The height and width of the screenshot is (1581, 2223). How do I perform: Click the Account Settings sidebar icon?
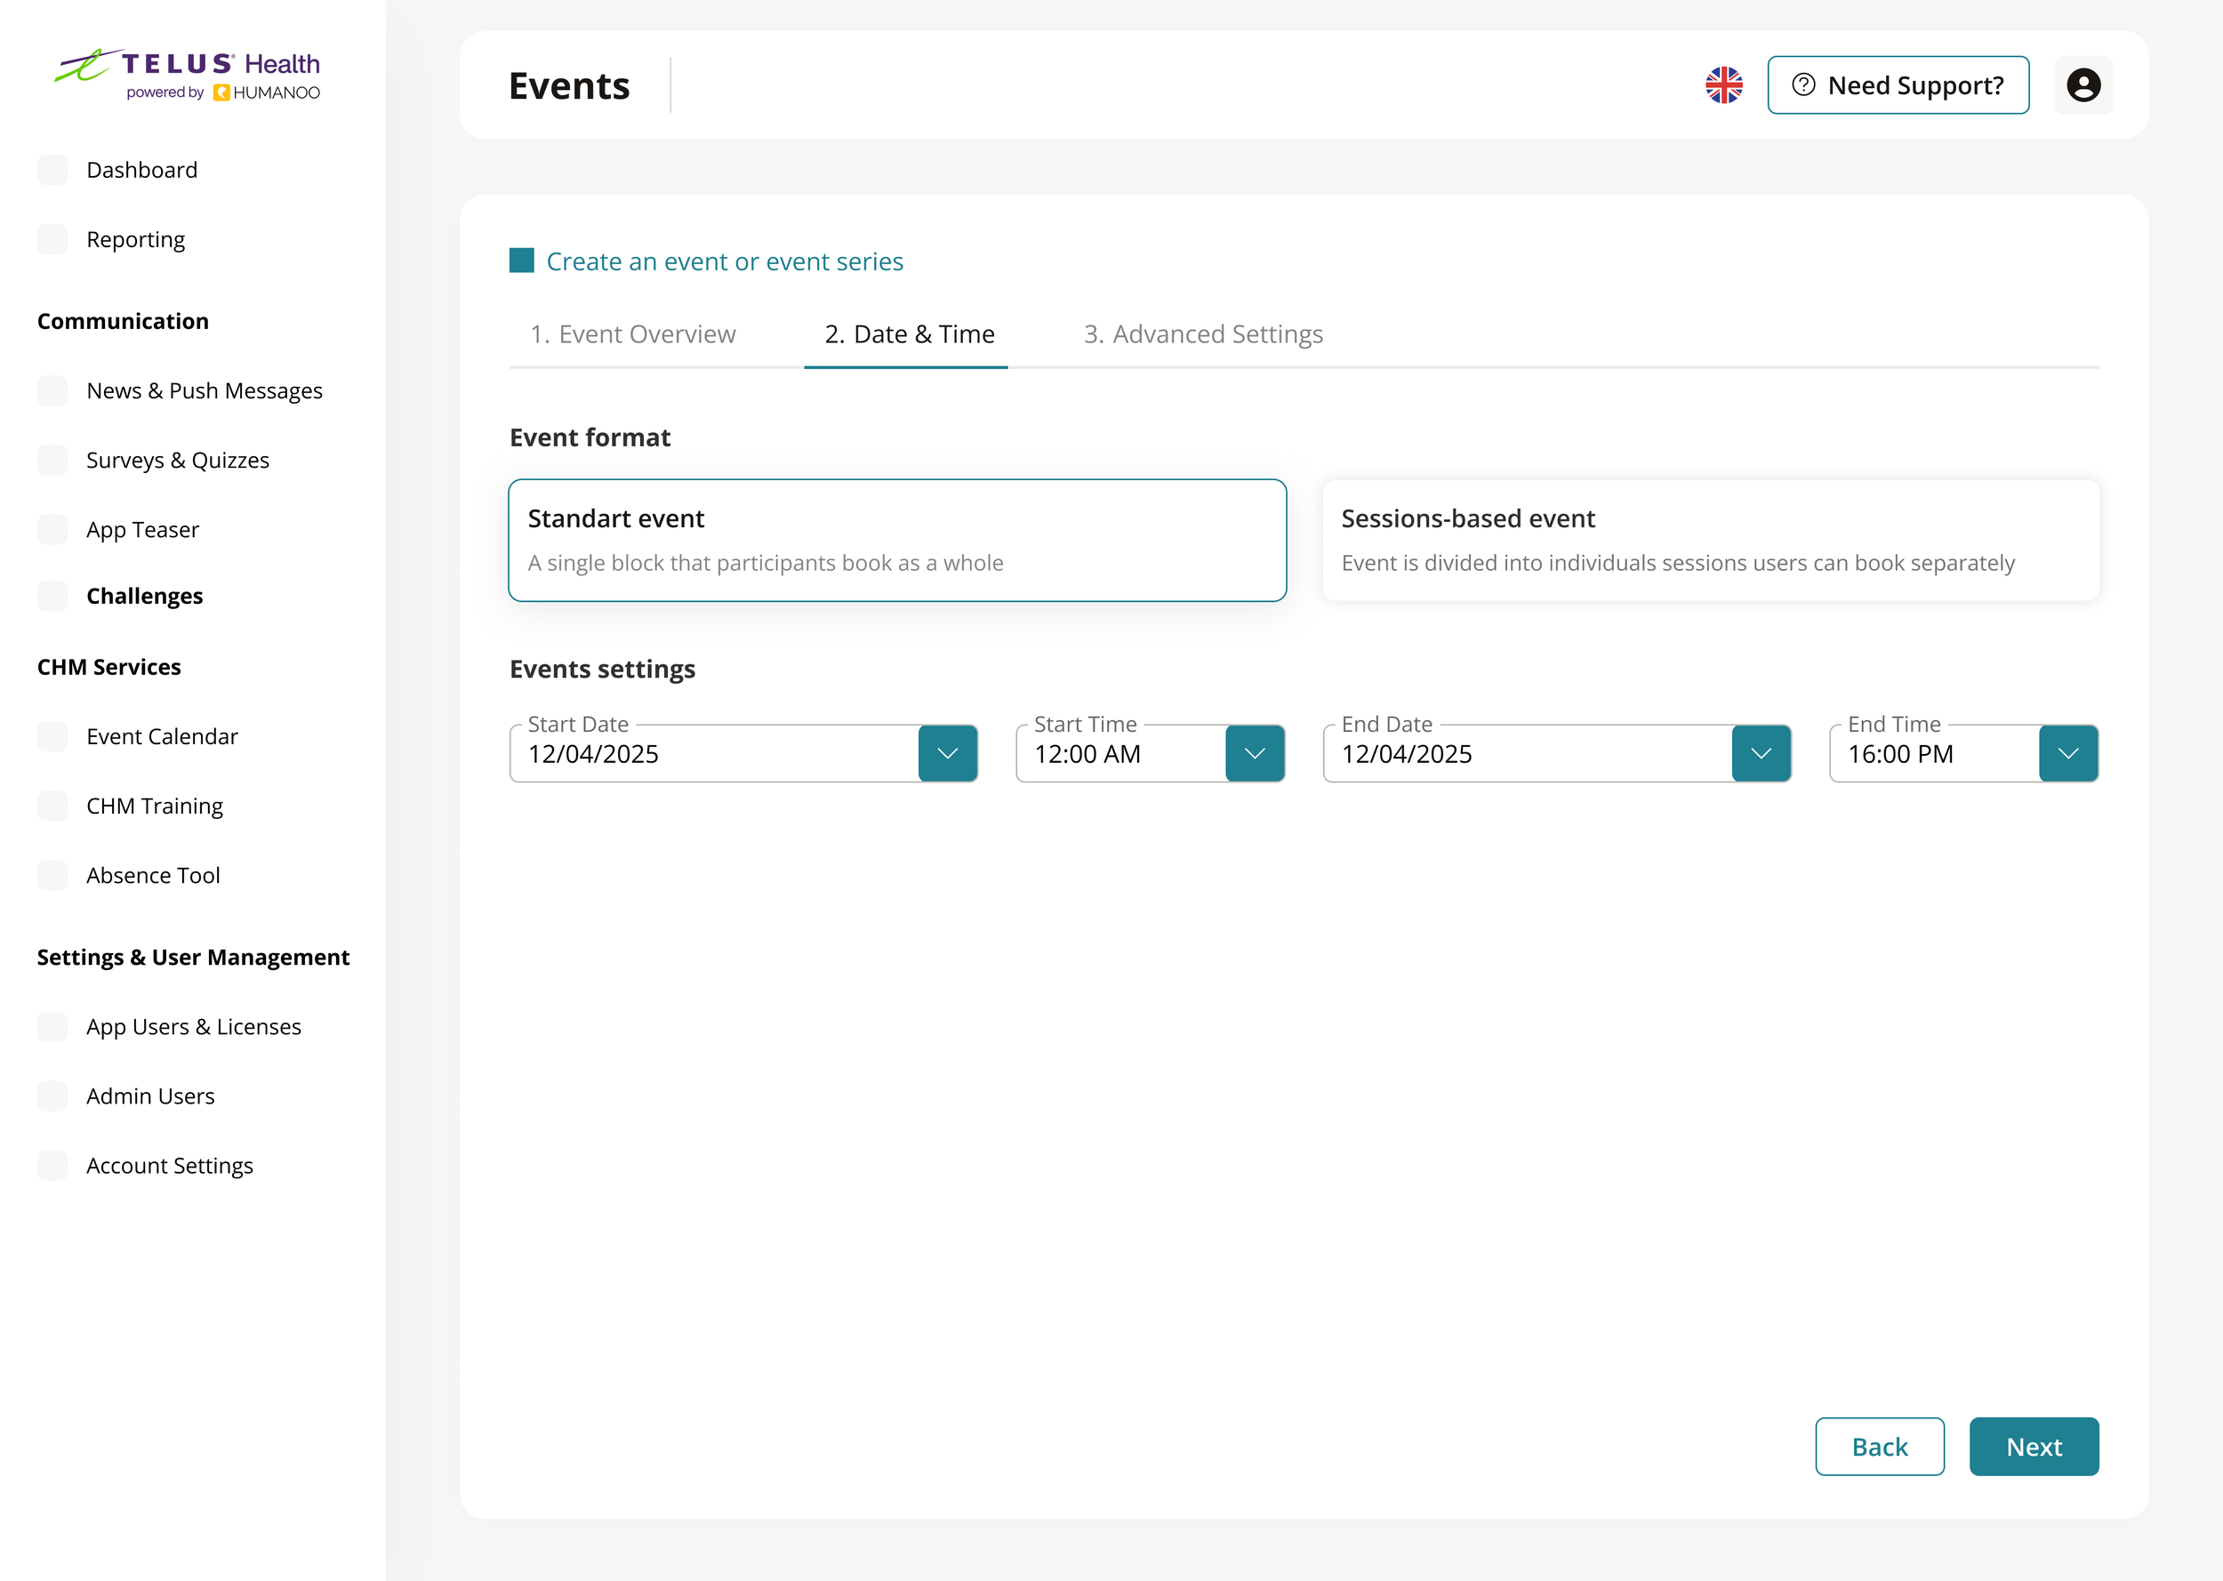point(52,1166)
